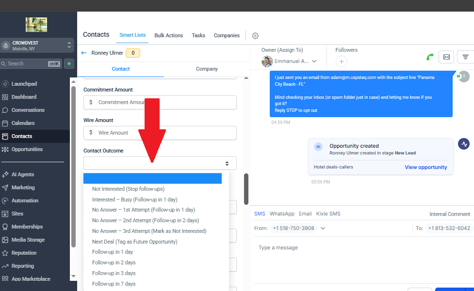Click the To number +1 813-532-6042
The image size is (474, 291).
449,228
